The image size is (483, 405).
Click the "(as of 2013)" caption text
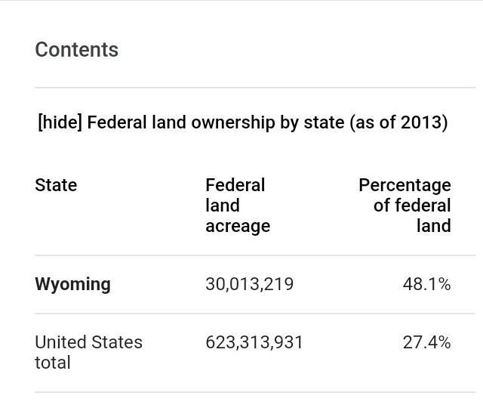point(398,122)
